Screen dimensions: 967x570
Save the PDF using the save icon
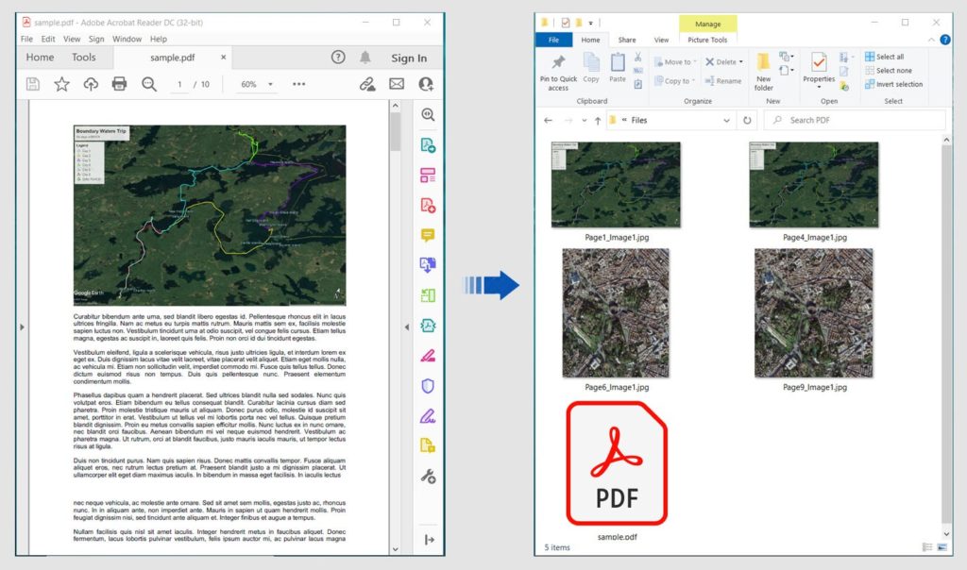32,83
